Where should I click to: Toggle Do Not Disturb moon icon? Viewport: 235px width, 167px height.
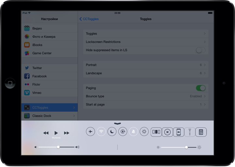[x=112, y=132]
